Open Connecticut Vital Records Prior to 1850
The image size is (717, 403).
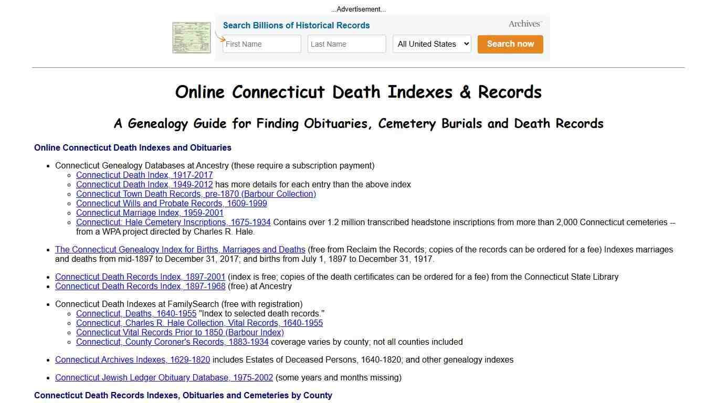(x=180, y=332)
